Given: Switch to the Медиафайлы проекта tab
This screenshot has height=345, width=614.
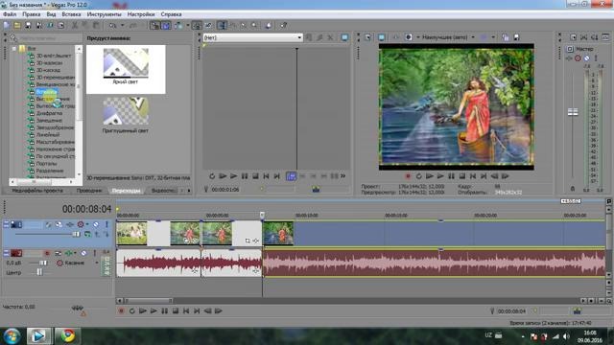Looking at the screenshot, I should coord(37,191).
